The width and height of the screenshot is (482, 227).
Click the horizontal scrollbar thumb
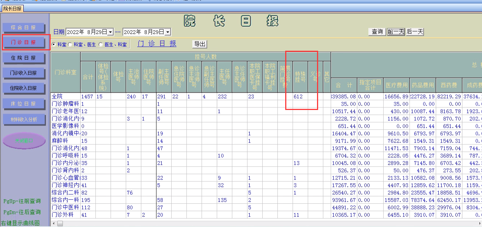(60, 223)
